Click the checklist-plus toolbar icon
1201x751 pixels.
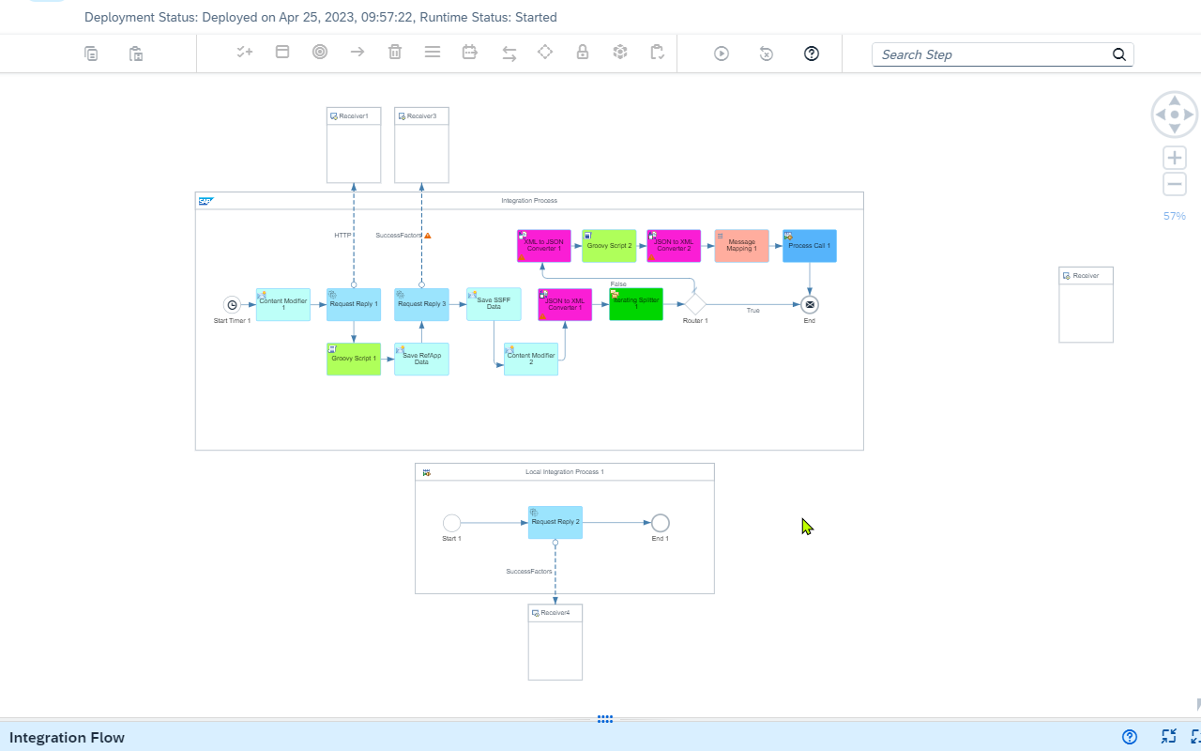point(245,53)
